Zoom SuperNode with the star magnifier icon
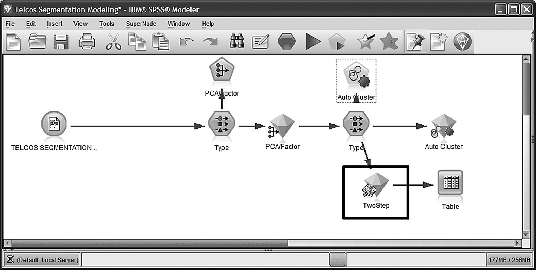 [389, 41]
